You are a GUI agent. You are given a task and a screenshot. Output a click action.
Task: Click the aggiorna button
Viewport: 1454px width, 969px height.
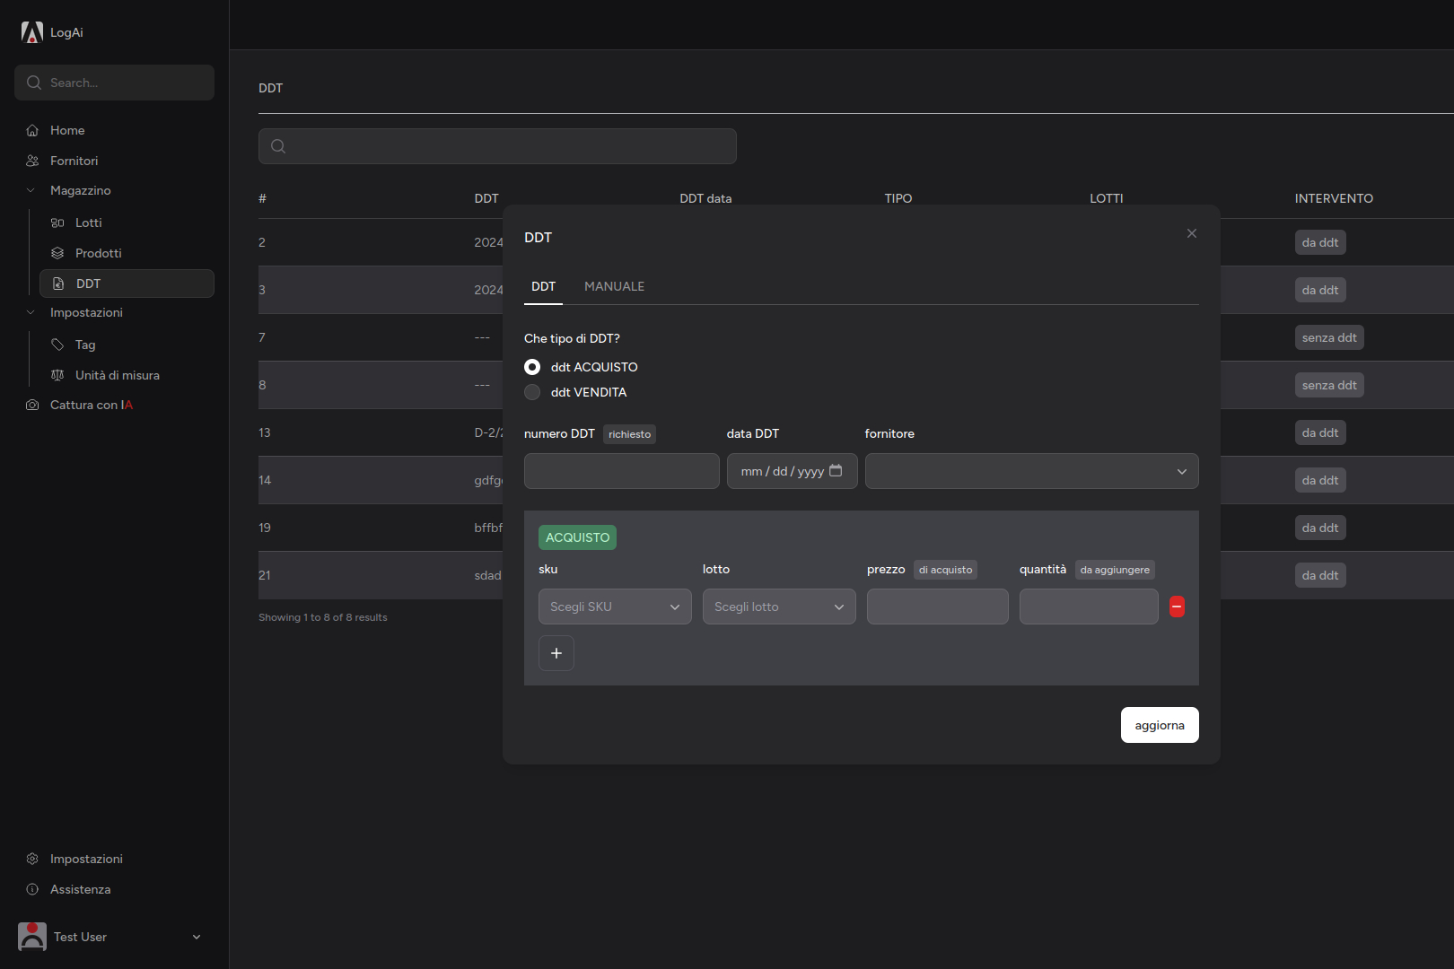pos(1159,724)
